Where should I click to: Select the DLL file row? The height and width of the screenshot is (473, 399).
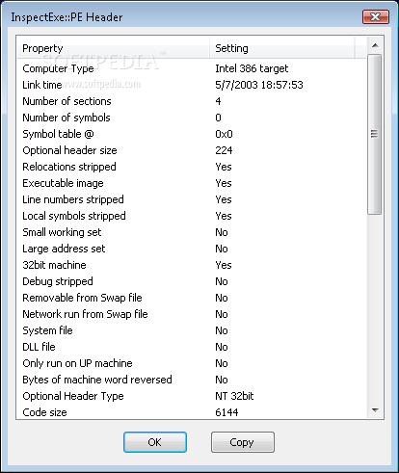point(192,347)
